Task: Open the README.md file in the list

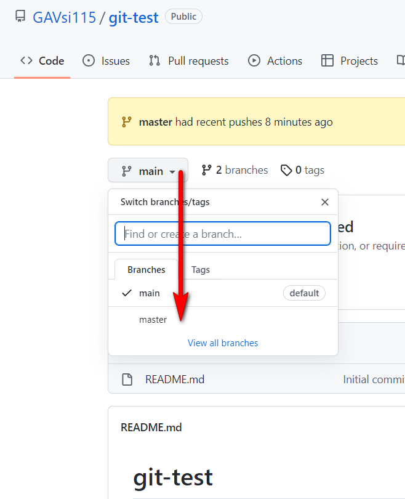Action: pos(175,379)
